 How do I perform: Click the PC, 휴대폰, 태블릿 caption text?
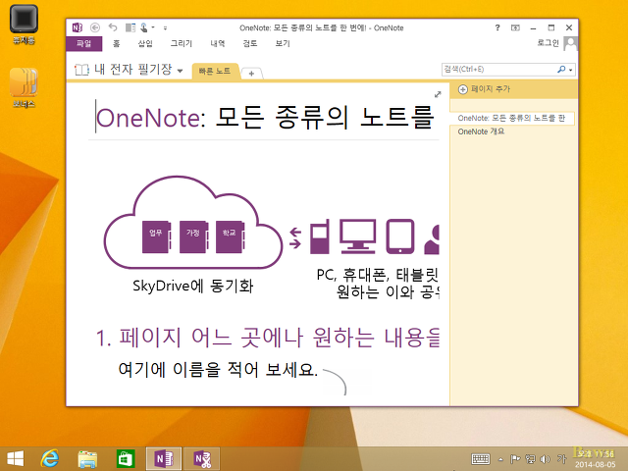[377, 275]
